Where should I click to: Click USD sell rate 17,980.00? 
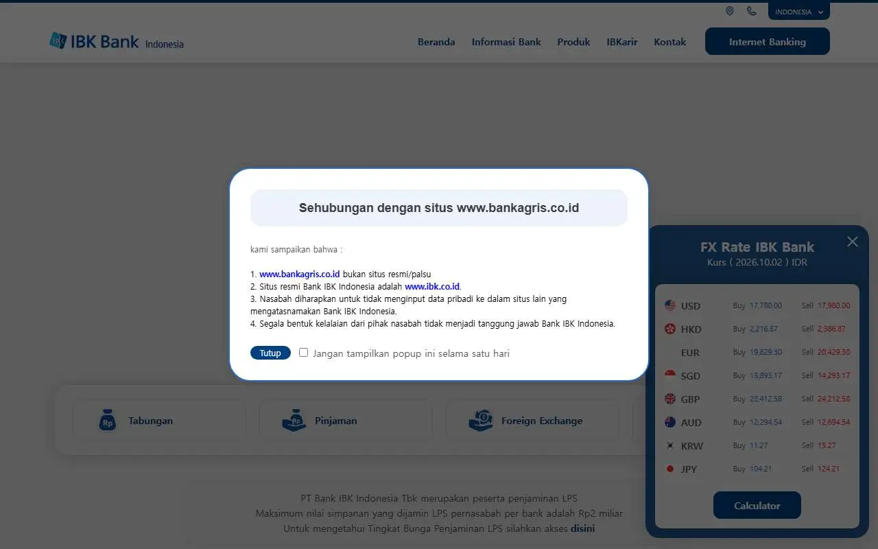[833, 306]
